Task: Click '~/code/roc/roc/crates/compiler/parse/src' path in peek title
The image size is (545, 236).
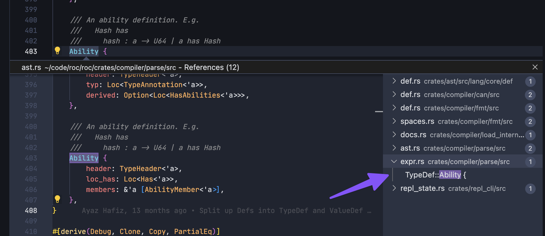Action: pos(110,68)
